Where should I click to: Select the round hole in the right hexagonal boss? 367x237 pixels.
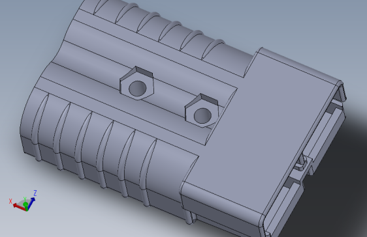(202, 115)
